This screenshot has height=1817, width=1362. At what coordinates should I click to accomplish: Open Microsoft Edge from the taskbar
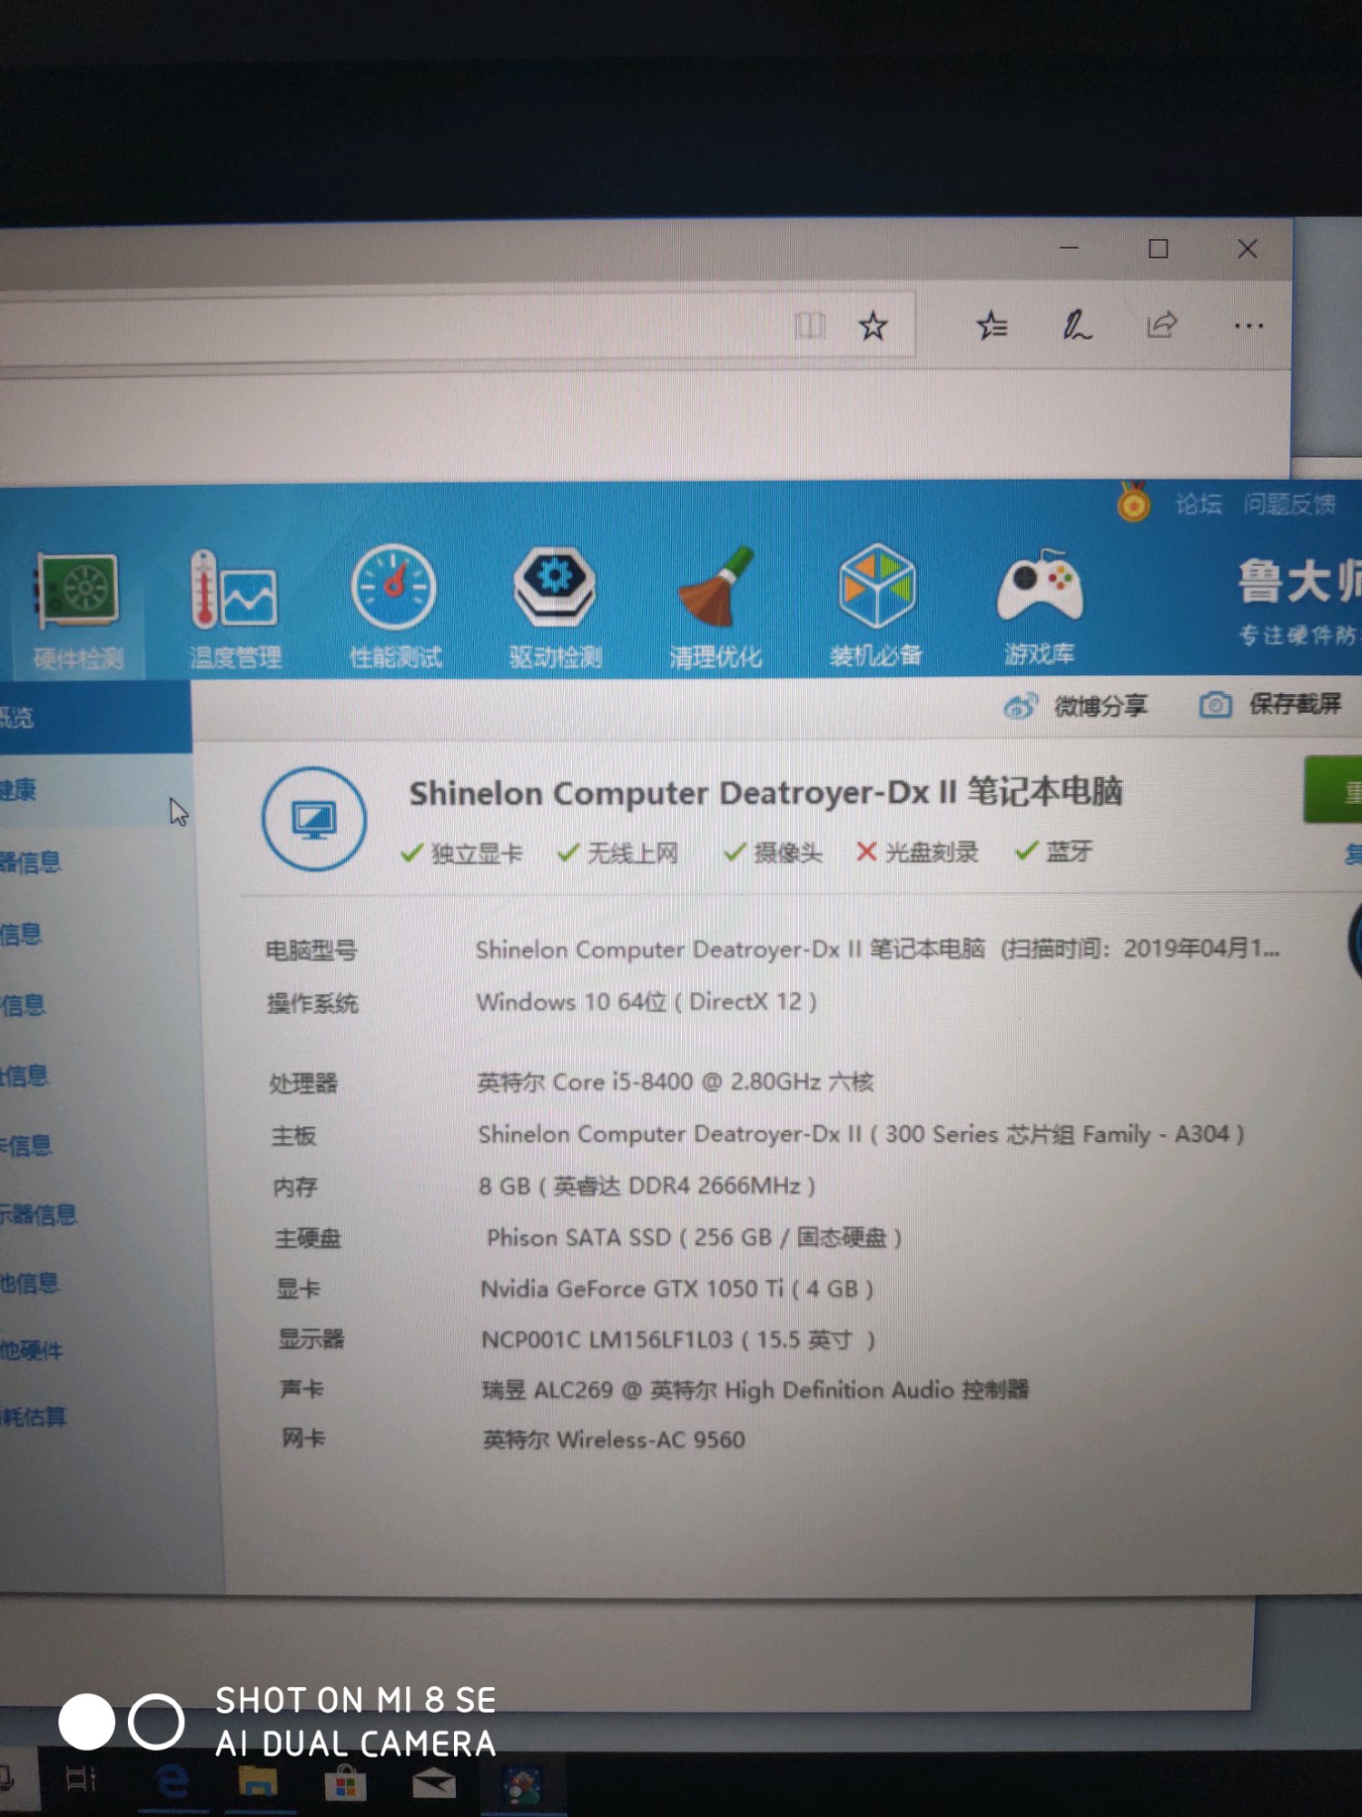click(172, 1781)
